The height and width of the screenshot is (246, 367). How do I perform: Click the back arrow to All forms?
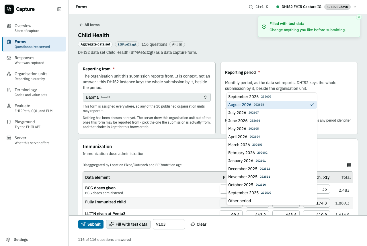pyautogui.click(x=89, y=25)
